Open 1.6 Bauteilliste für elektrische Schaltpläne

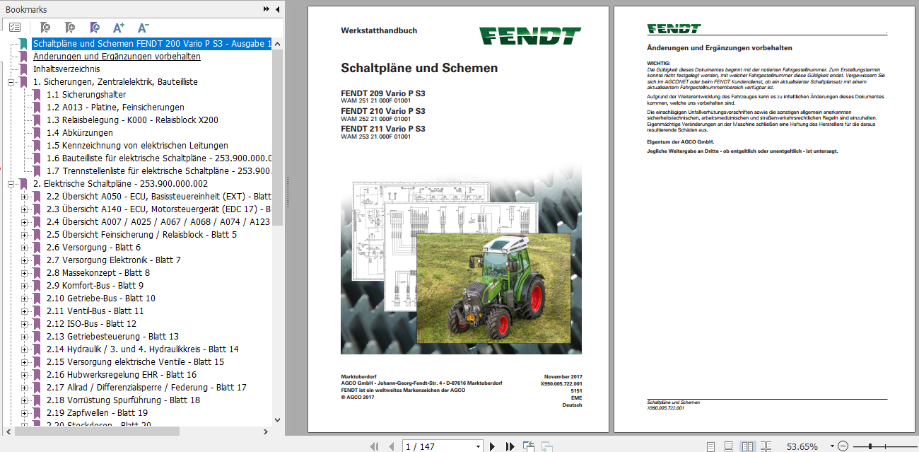pos(159,158)
